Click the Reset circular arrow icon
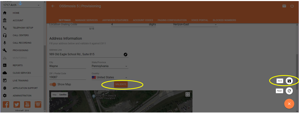 tap(289, 91)
